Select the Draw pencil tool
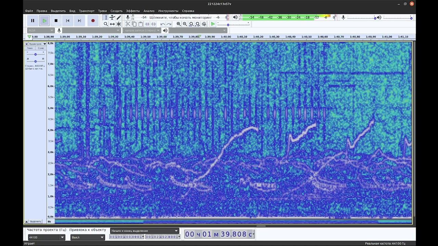Image resolution: width=438 pixels, height=246 pixels. 119,17
